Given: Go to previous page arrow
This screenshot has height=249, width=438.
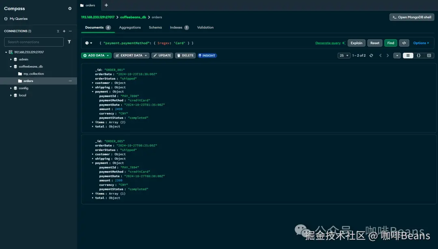Looking at the screenshot, I should coord(380,56).
